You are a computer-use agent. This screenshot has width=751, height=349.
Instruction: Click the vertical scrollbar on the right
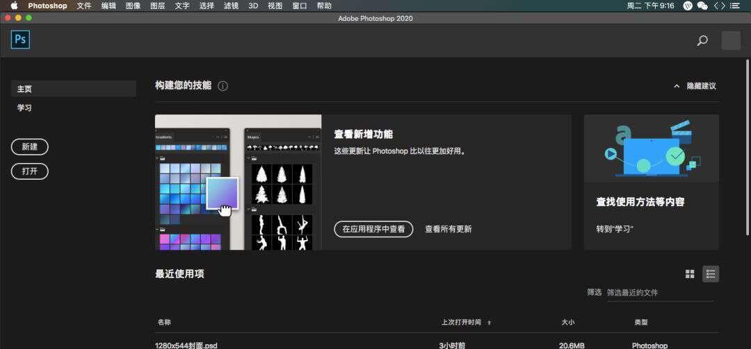point(747,146)
